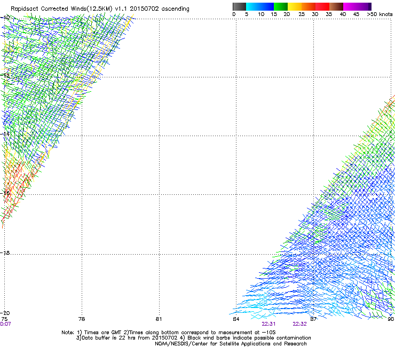Click the purple '22:32' swath time label
Viewport: 395px width, 347px height.
tap(299, 324)
